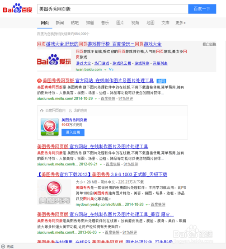Open 91%好评 for the 2013-06-03 result
226x249 pixels.
tap(130, 232)
